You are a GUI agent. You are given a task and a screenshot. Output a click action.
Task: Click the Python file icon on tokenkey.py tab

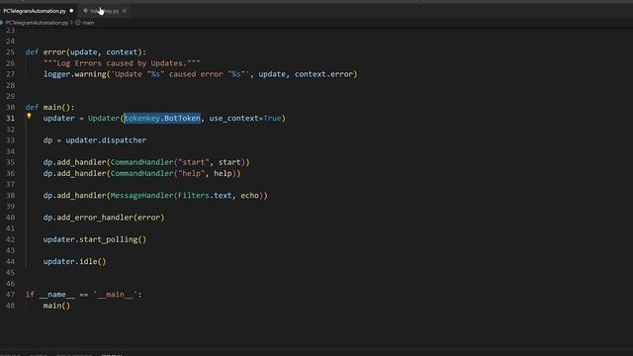click(85, 11)
